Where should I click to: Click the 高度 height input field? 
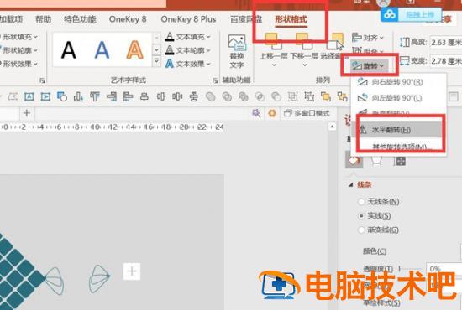click(446, 43)
